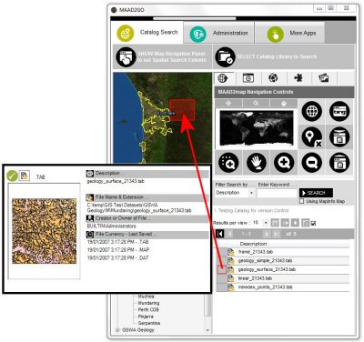364x342 pixels.
Task: Open the Catalog Search tab
Action: click(147, 33)
